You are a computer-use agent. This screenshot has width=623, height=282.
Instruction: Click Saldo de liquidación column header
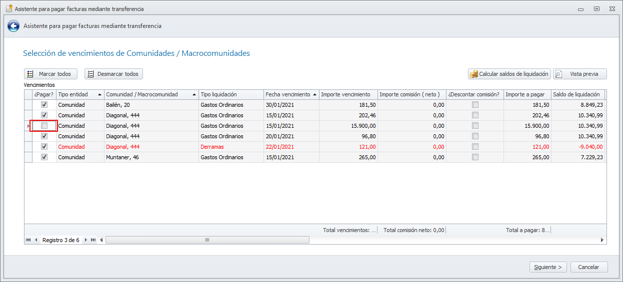click(x=576, y=94)
